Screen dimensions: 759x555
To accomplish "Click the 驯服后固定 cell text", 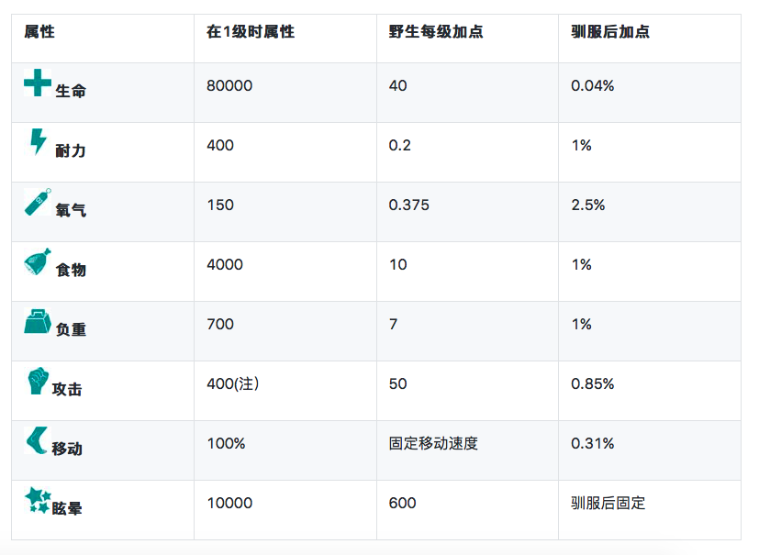I will pyautogui.click(x=608, y=503).
